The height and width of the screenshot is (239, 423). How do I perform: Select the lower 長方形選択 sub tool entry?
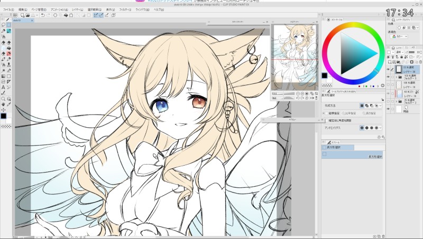352,155
